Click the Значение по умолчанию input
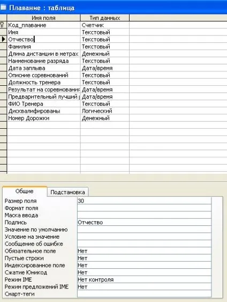 coord(144,230)
